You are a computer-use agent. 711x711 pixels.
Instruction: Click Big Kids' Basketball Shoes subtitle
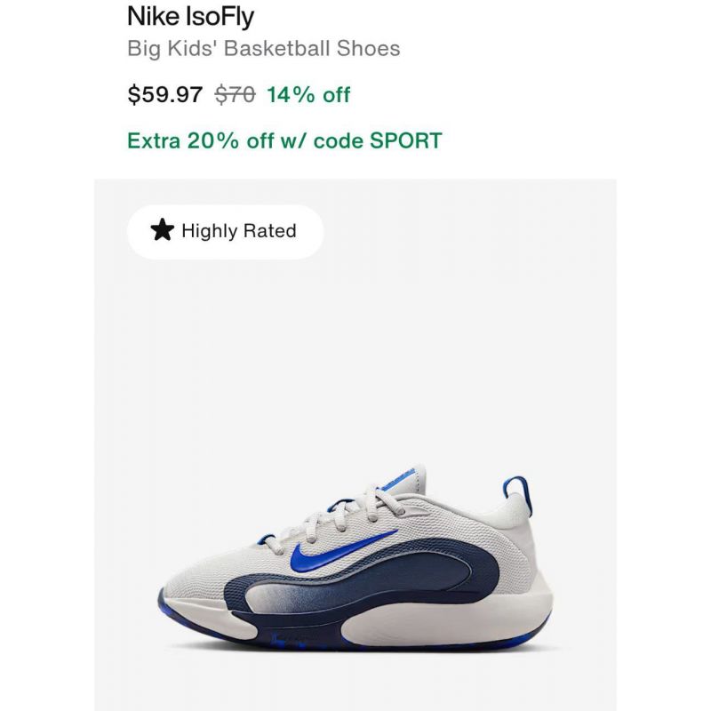[x=263, y=49]
